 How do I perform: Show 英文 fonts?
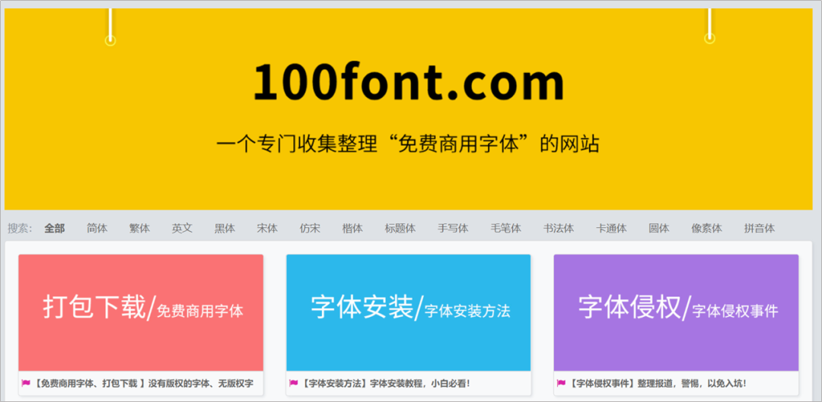pos(183,228)
